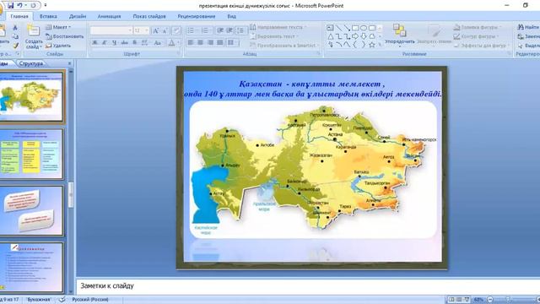Toggle justify text alignment
Screen dimensions: 540x304
[x=220, y=42]
